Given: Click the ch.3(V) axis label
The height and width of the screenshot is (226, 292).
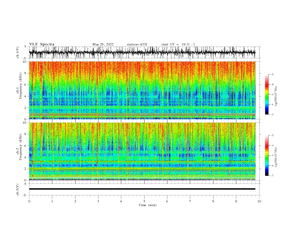Looking at the screenshot, I should (18, 189).
